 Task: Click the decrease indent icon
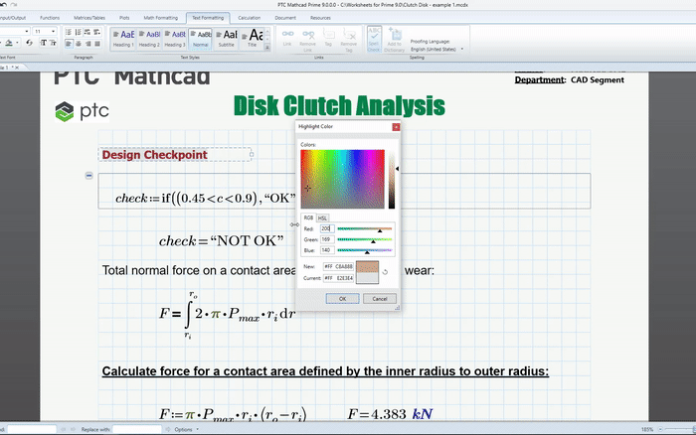(87, 32)
